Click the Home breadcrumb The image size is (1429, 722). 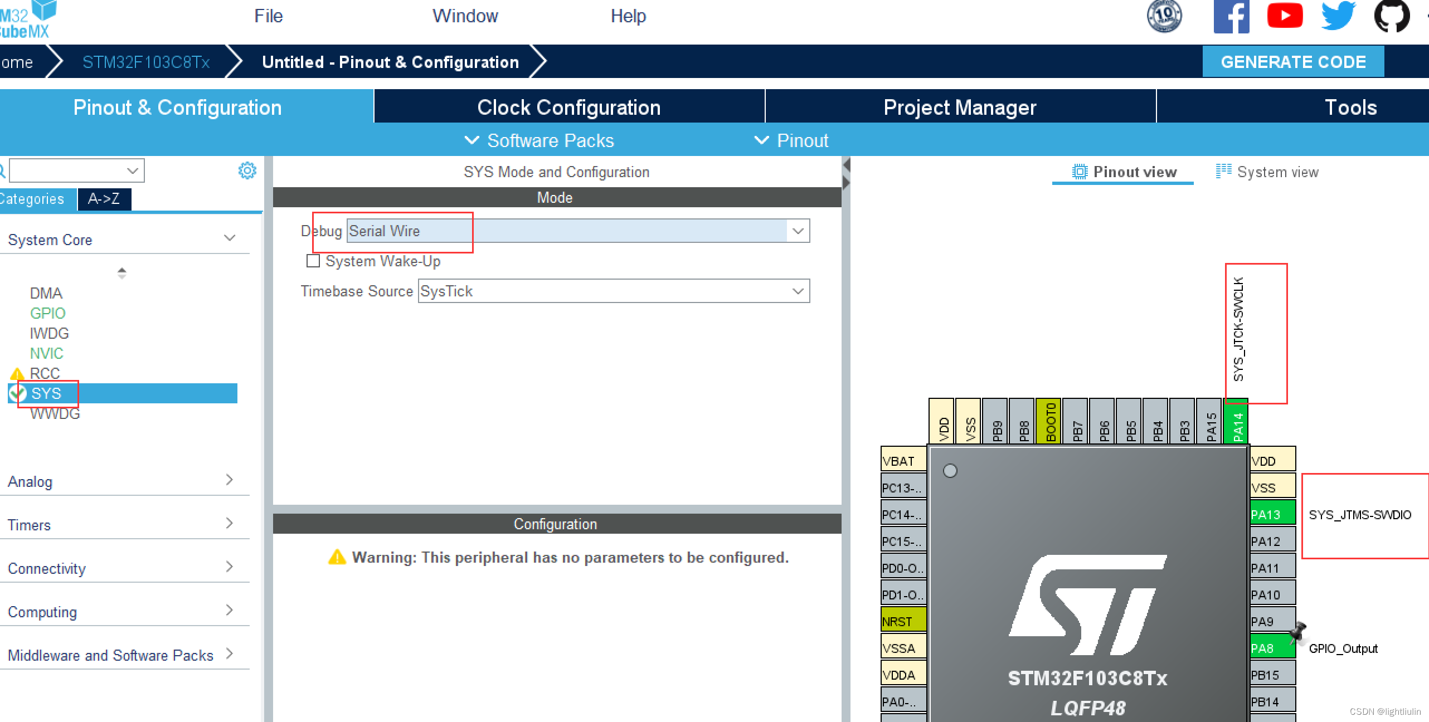17,62
